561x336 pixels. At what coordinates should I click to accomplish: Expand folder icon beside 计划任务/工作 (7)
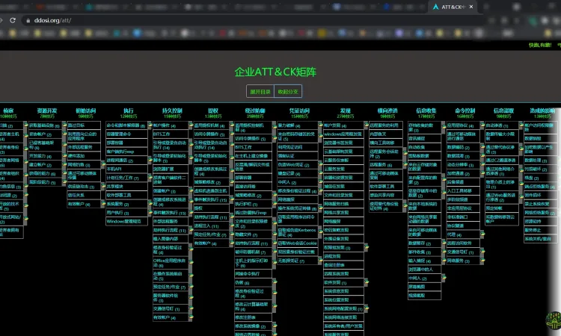150,178
